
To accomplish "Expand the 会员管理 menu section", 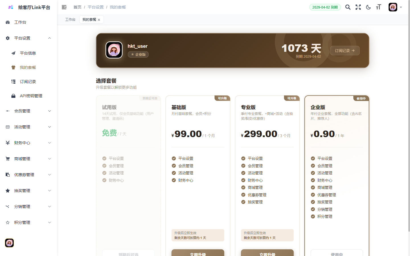I will (x=28, y=111).
